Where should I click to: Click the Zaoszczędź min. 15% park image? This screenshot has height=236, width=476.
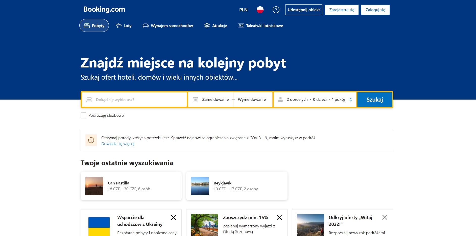205,225
